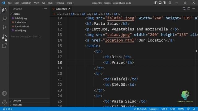The image size is (198, 111).
Task: Click Pasta Salad heading text line 11
Action: [106, 24]
